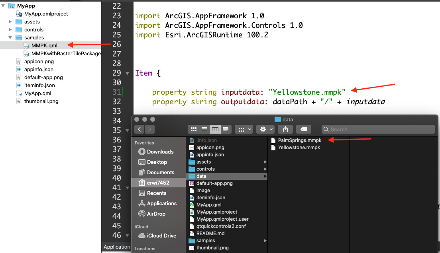Select default-app.png in Finder column
This screenshot has height=253, width=440.
[211, 183]
